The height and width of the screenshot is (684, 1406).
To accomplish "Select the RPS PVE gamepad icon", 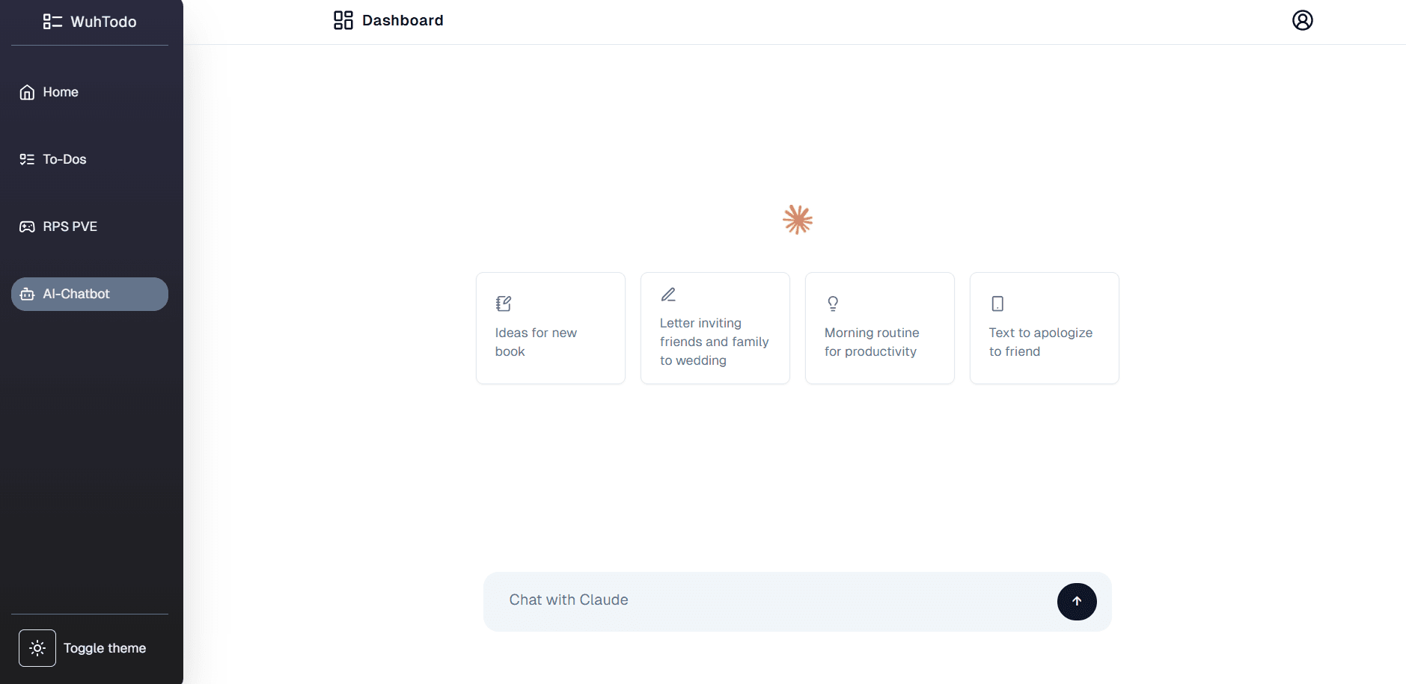I will [x=27, y=227].
